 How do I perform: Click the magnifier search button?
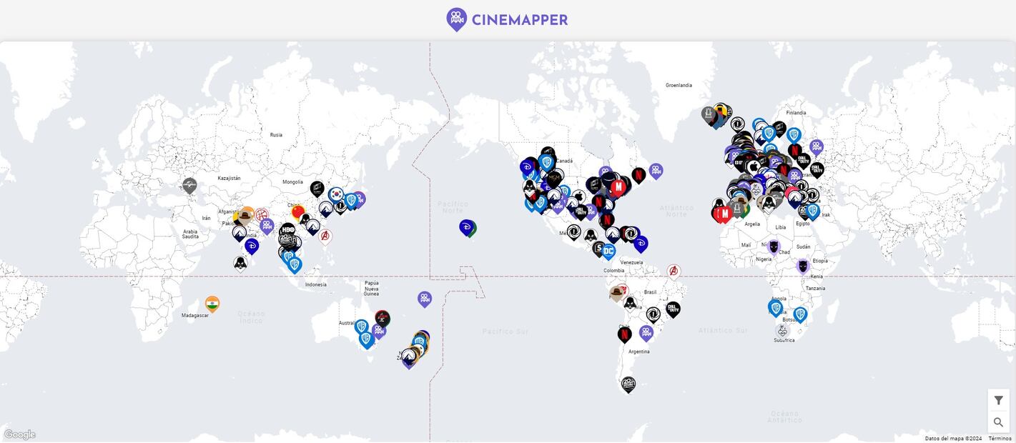998,422
